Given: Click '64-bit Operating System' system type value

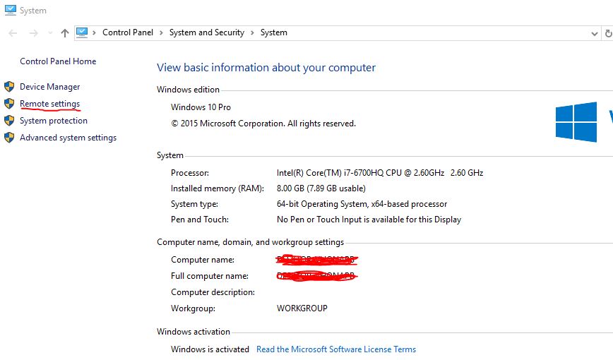Looking at the screenshot, I should [362, 204].
